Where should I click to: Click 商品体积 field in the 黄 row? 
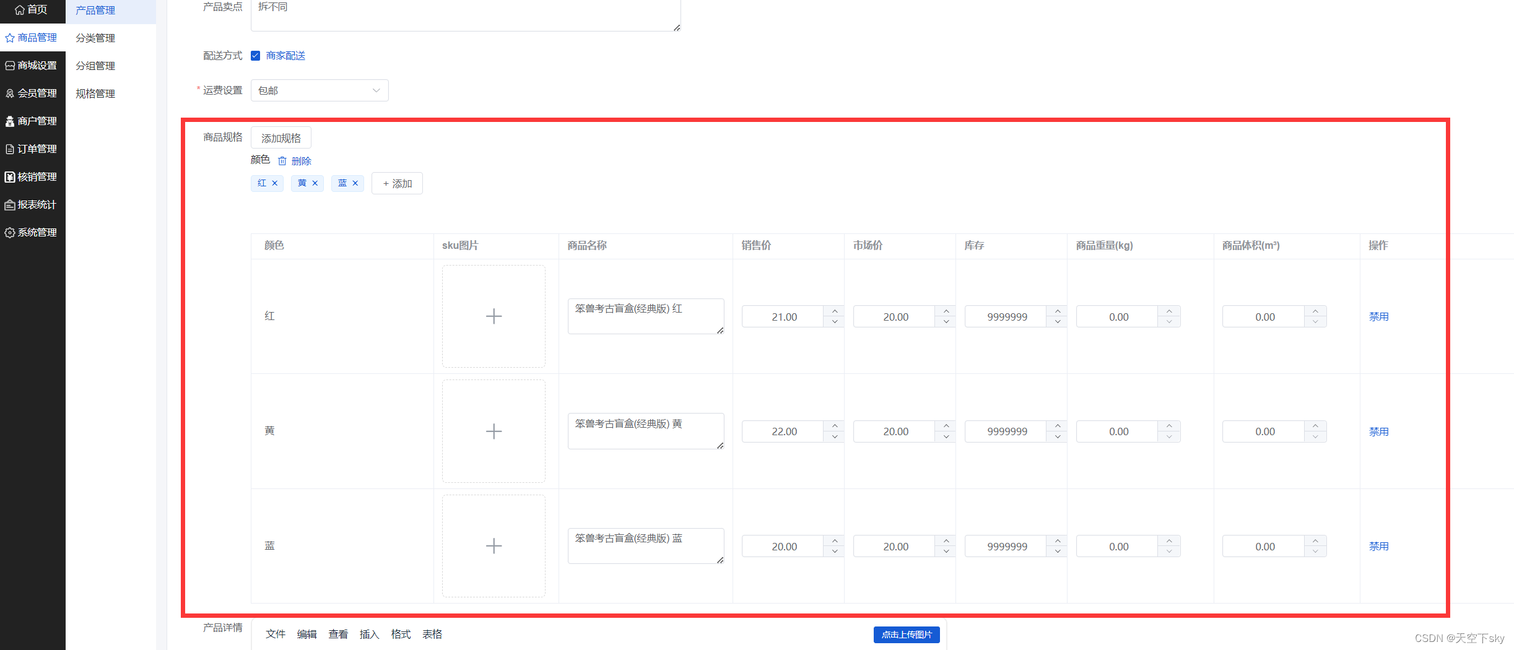click(1264, 431)
